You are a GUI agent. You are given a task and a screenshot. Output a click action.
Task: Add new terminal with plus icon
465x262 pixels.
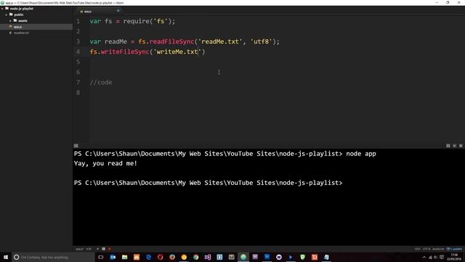[x=97, y=249]
